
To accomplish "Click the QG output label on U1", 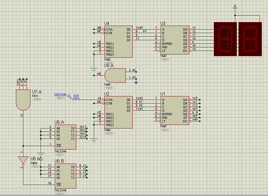I will tap(185, 121).
